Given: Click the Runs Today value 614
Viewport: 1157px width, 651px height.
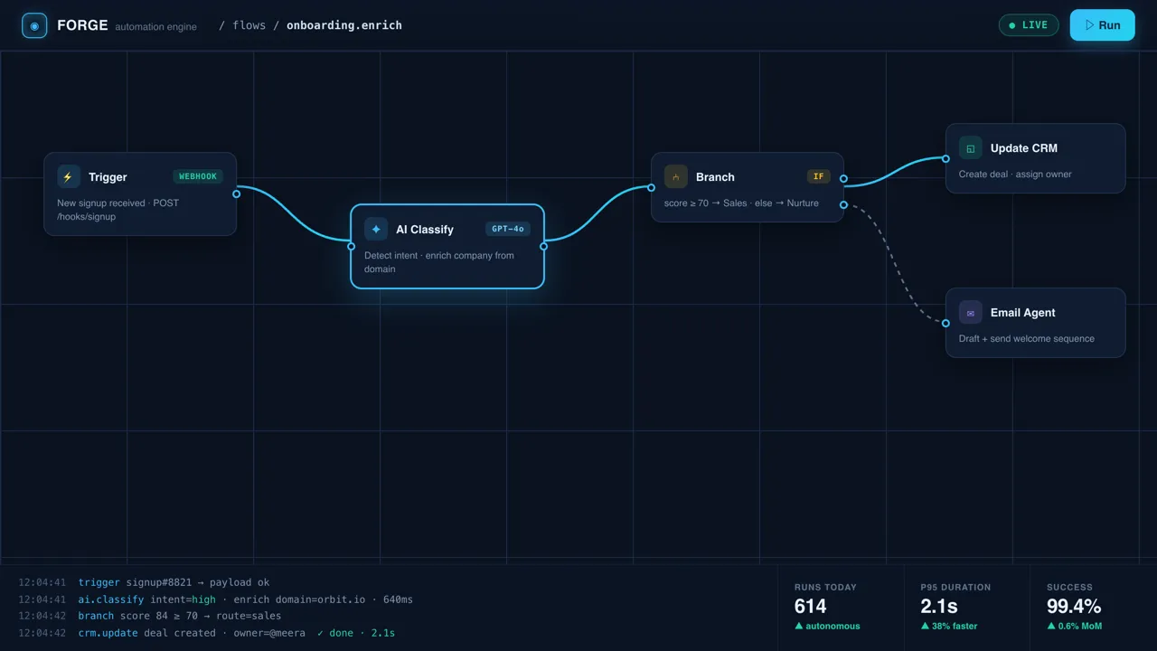Looking at the screenshot, I should point(811,606).
